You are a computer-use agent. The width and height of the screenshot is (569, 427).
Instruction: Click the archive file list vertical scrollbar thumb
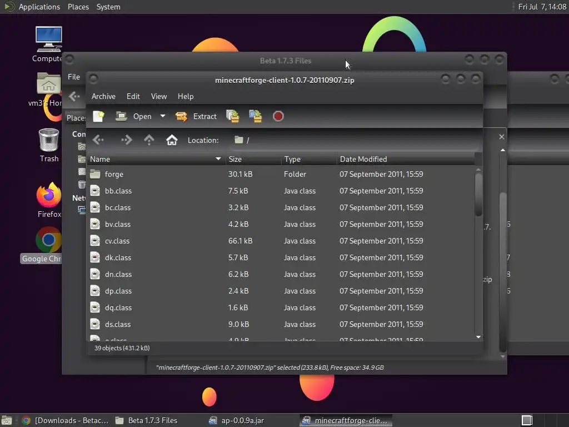point(478,195)
